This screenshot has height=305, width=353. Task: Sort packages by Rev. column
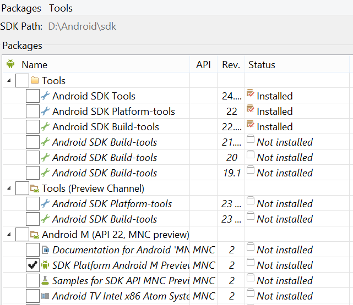pos(231,65)
